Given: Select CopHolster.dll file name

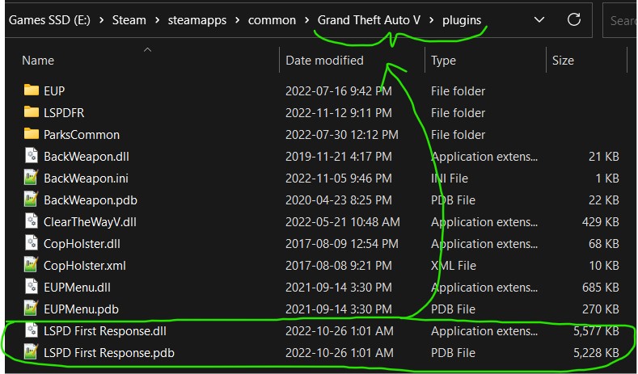Looking at the screenshot, I should pyautogui.click(x=82, y=243).
